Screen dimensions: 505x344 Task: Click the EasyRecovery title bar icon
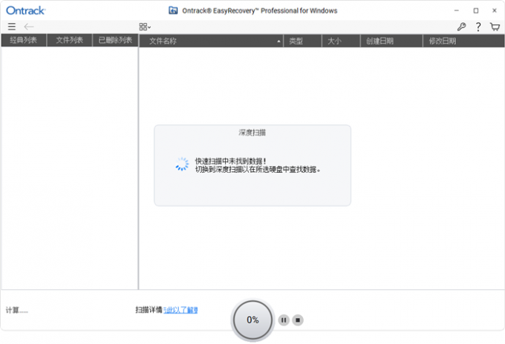pyautogui.click(x=173, y=10)
